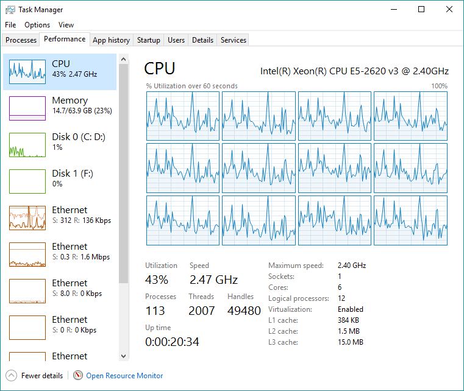The image size is (464, 391).
Task: Collapse view with Fewer details chevron
Action: (12, 376)
